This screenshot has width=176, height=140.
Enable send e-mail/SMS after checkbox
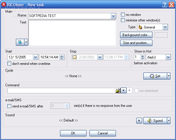click(9, 106)
